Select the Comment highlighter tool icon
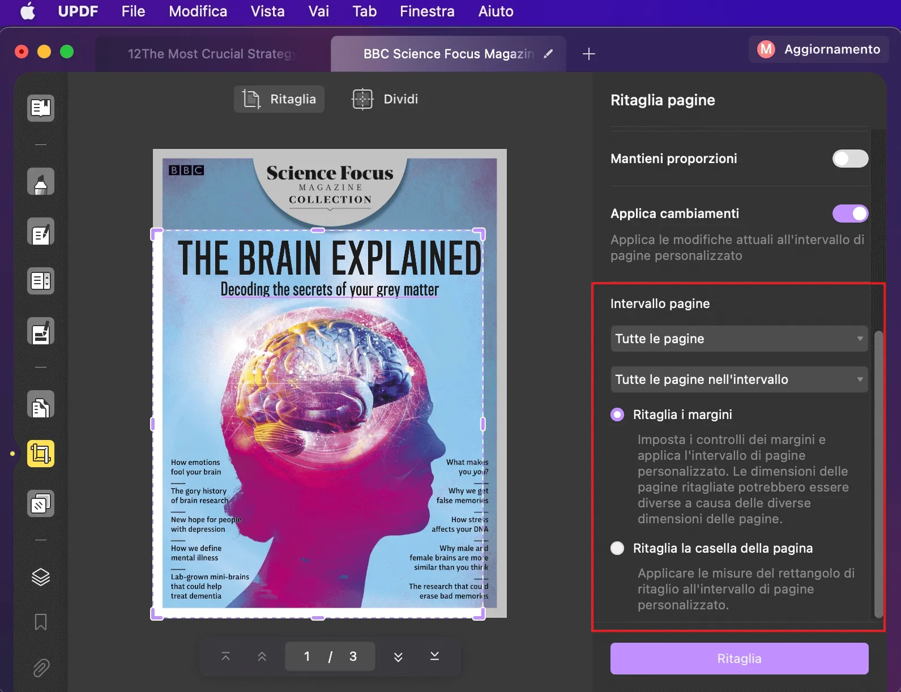 coord(41,182)
